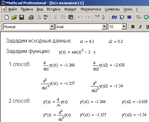
Task: Click inside the style name field Normal
Action: pos(27,27)
